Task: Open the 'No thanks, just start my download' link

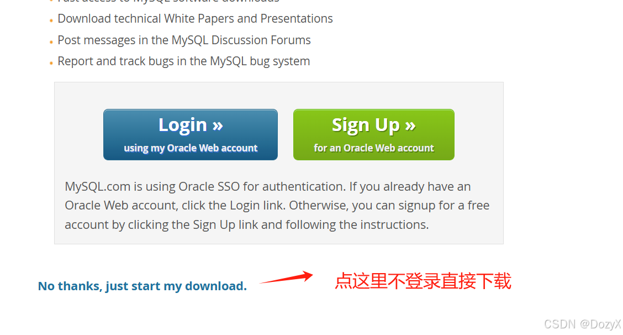Action: click(142, 286)
